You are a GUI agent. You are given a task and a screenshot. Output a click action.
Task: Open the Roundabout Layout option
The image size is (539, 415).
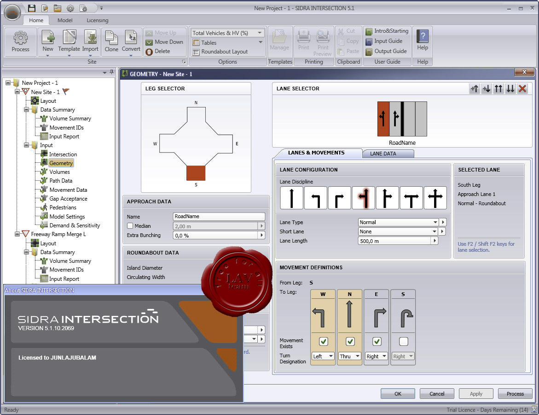tap(220, 52)
